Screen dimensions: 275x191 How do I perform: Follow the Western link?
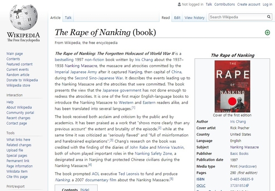coord(126,102)
